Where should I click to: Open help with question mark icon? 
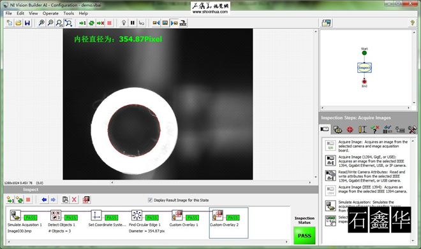tap(412, 23)
